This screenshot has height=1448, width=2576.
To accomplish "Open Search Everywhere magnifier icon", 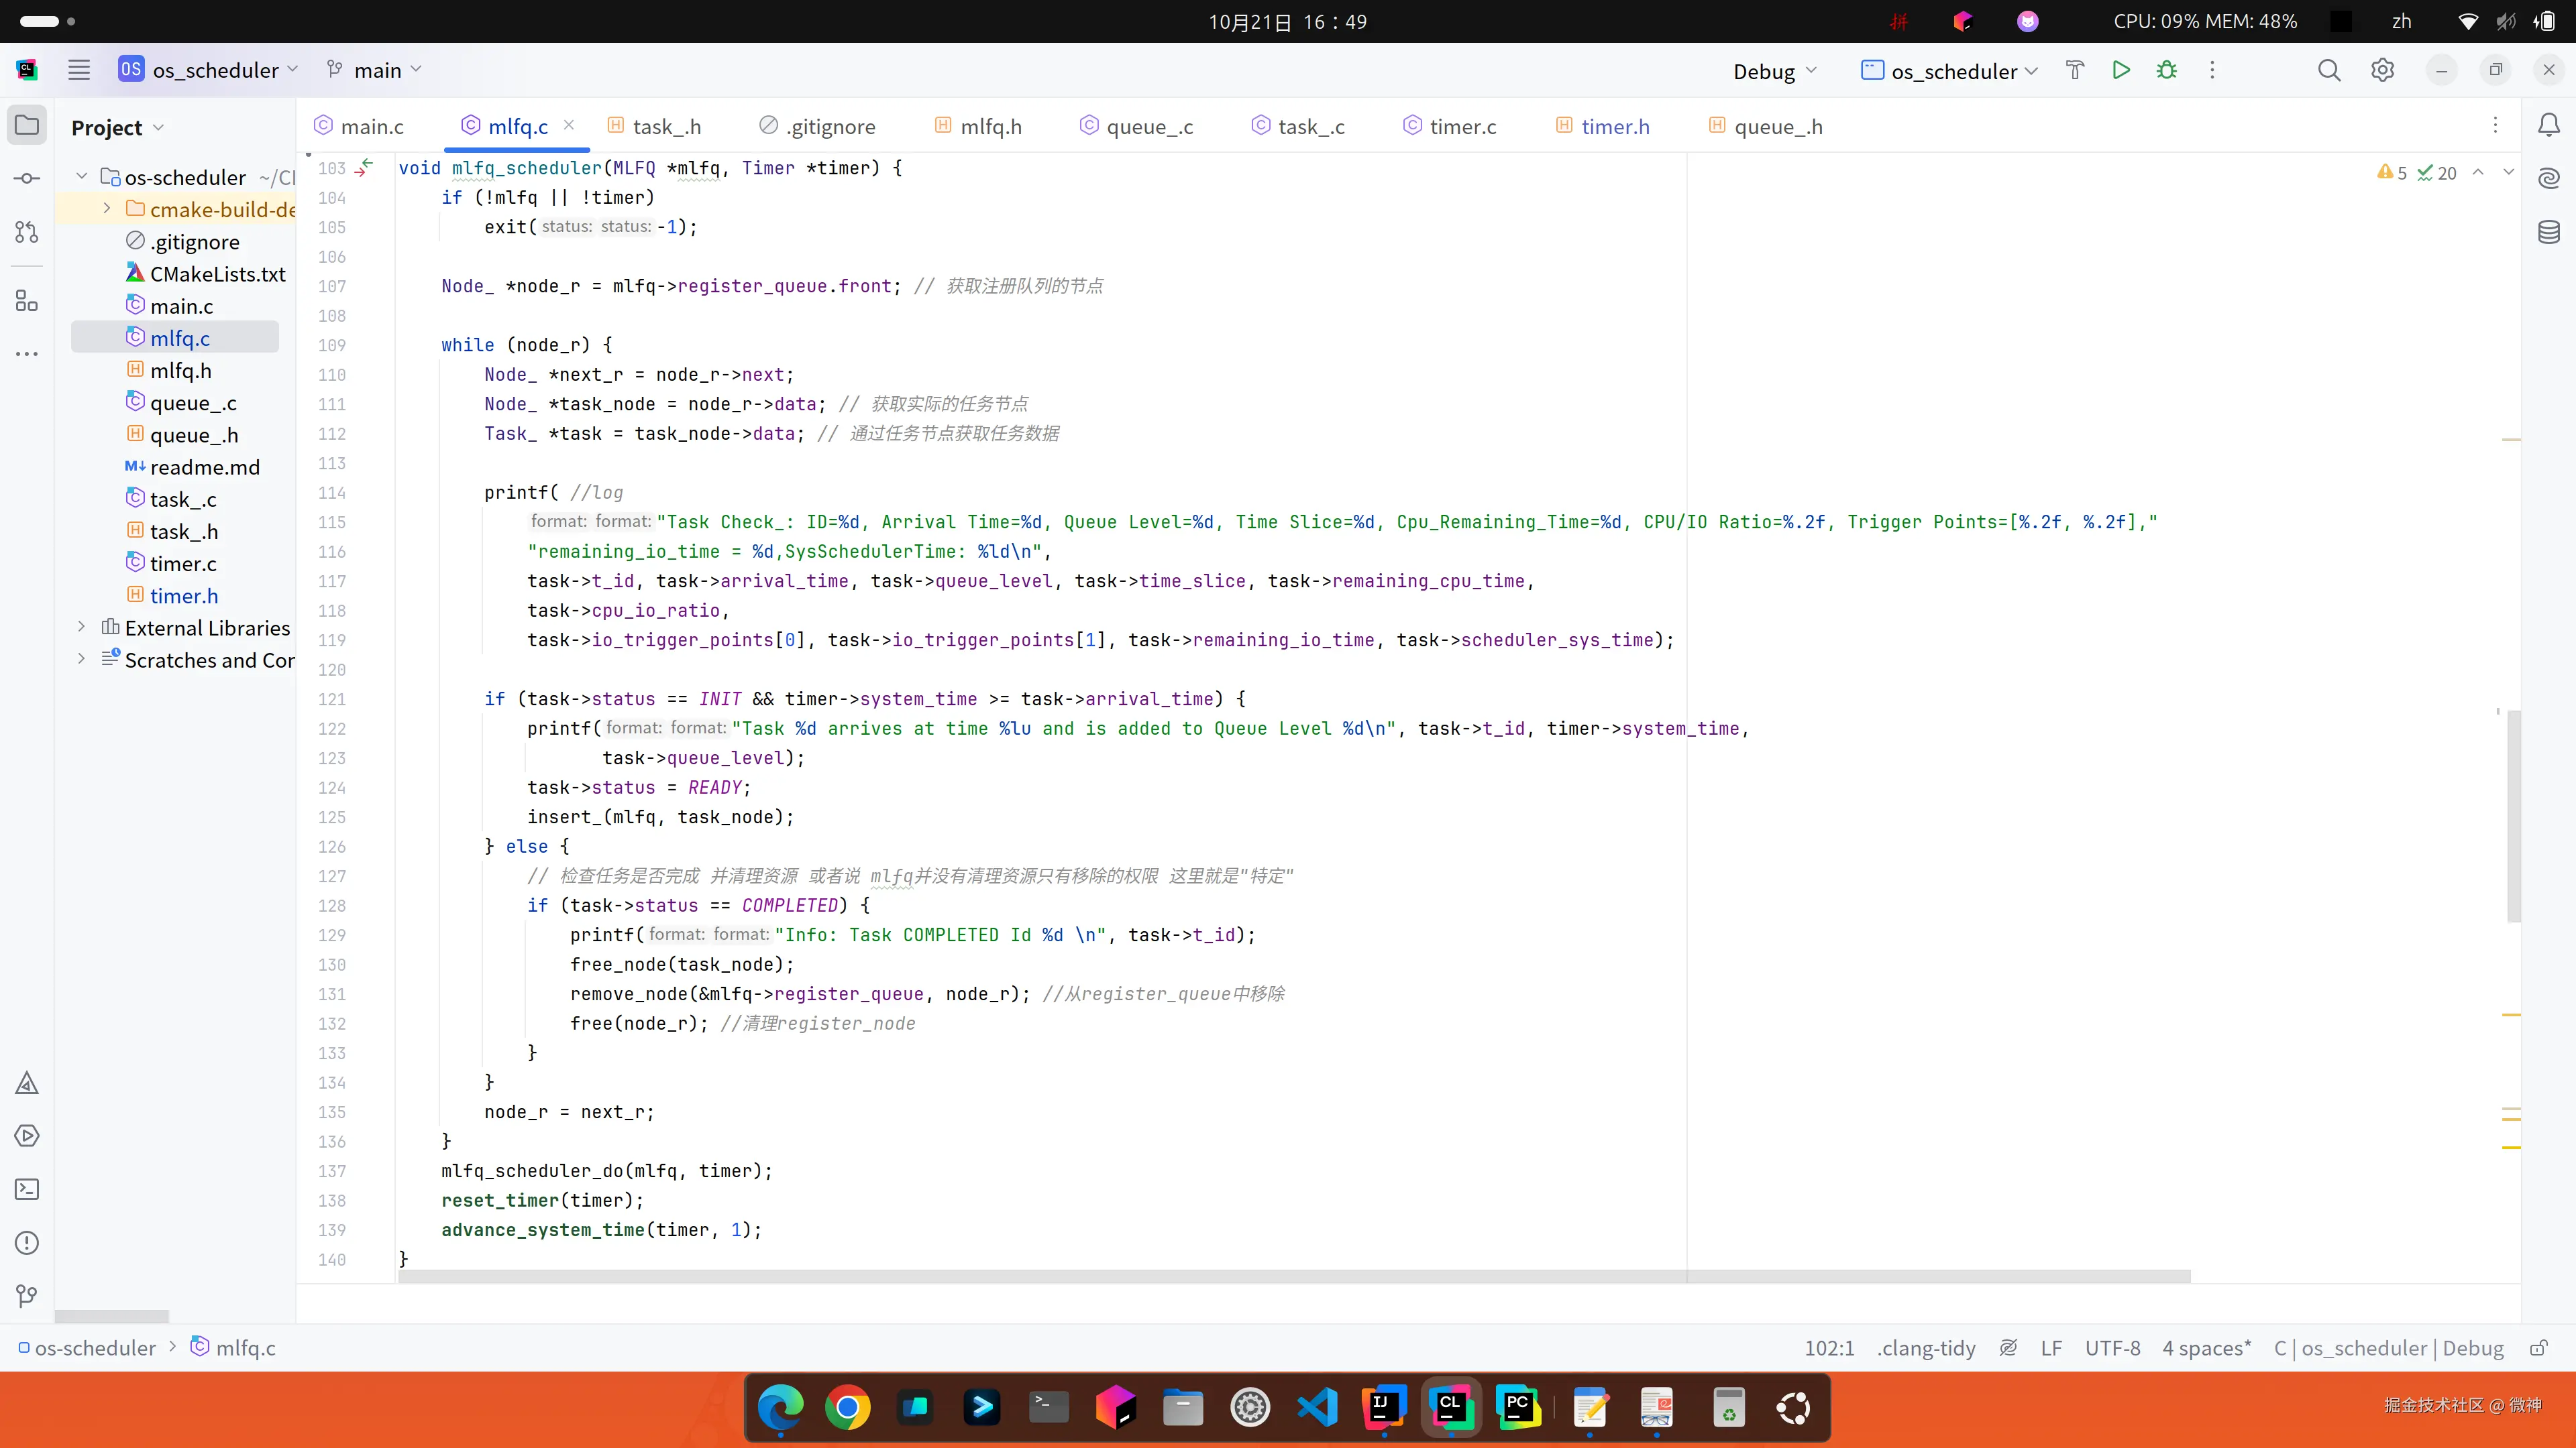I will (2329, 70).
